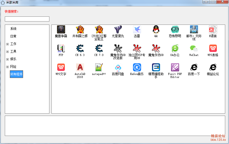This screenshot has width=229, height=144.
Task: Open the 魔兽争霸 game icon
Action: pos(61,29)
